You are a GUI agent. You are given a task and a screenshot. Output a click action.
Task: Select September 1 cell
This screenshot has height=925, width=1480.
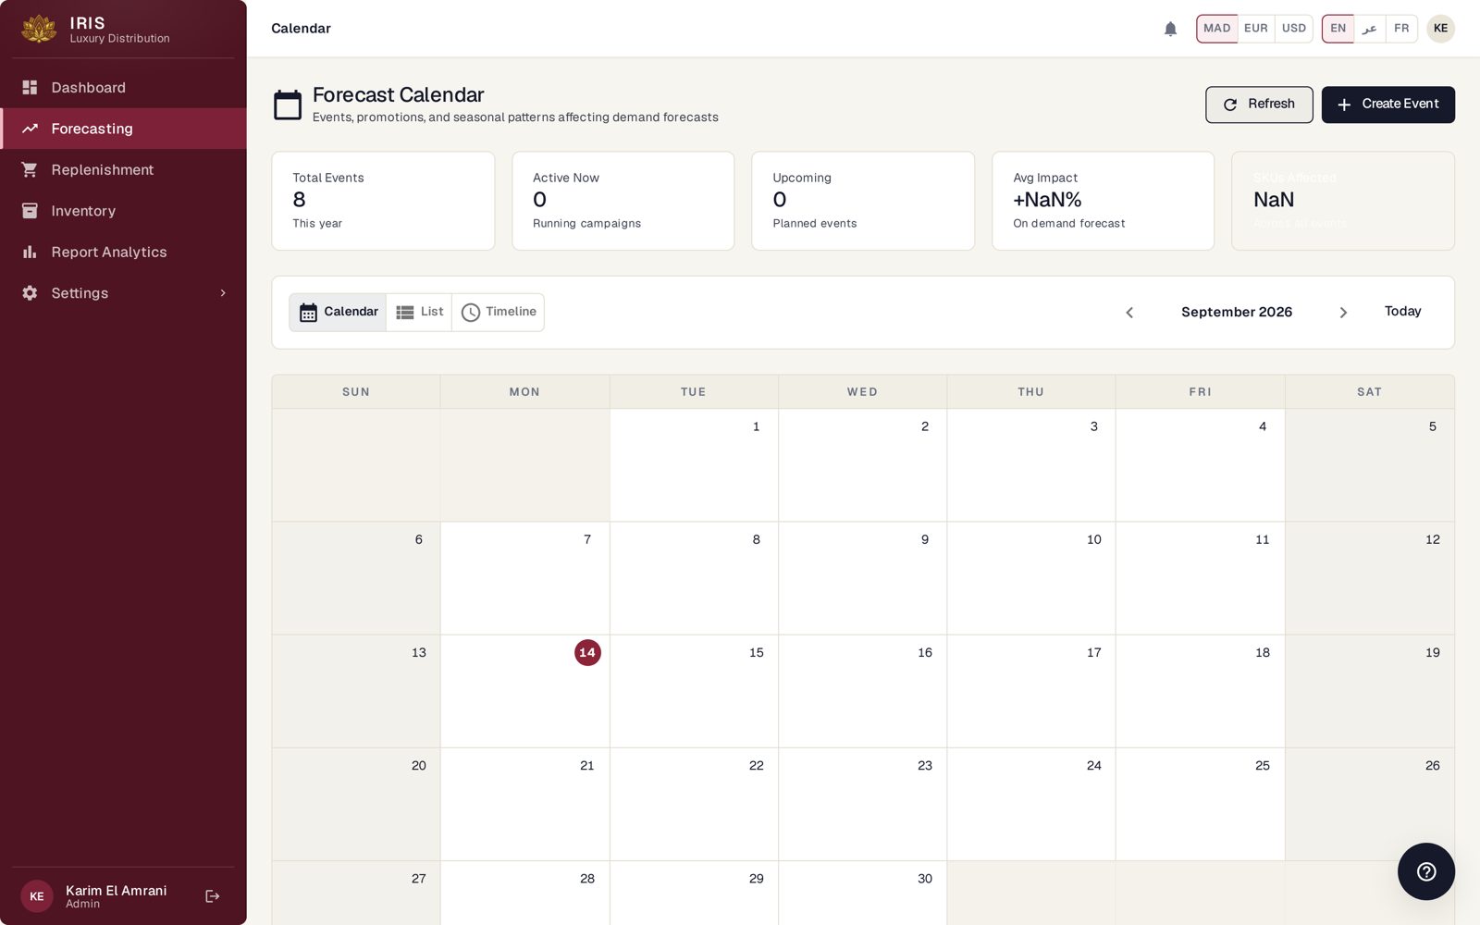(694, 465)
